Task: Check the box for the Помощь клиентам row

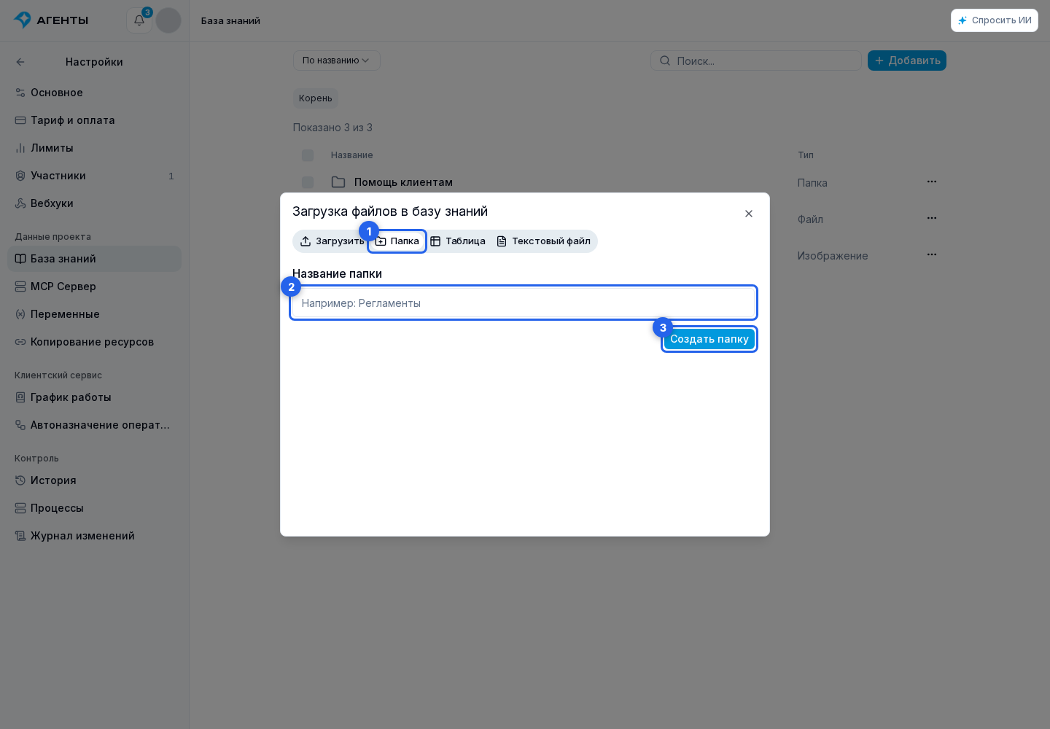Action: [x=308, y=182]
